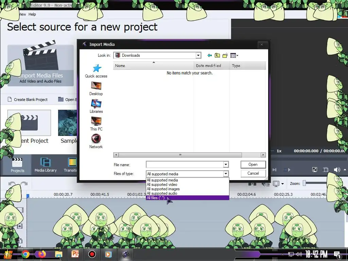348x261 pixels.
Task: Open Firefox from the taskbar
Action: point(42,254)
